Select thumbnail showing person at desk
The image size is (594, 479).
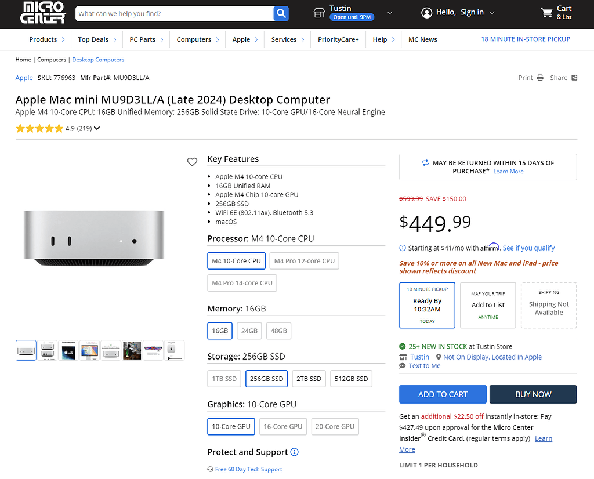132,350
